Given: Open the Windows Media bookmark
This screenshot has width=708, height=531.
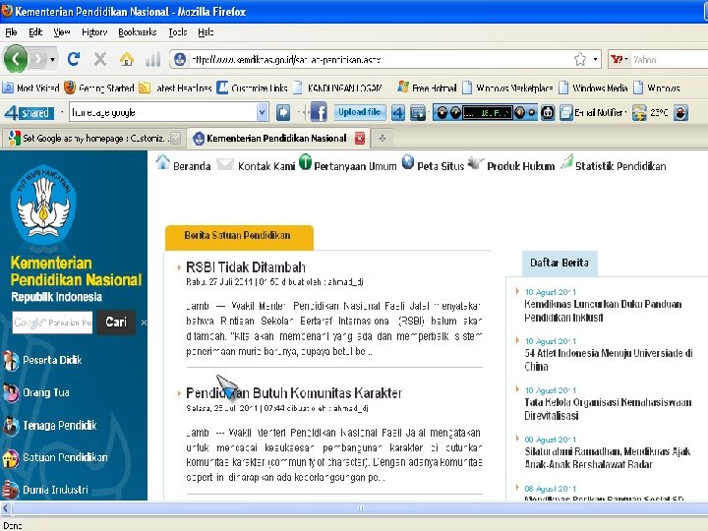Looking at the screenshot, I should click(593, 88).
